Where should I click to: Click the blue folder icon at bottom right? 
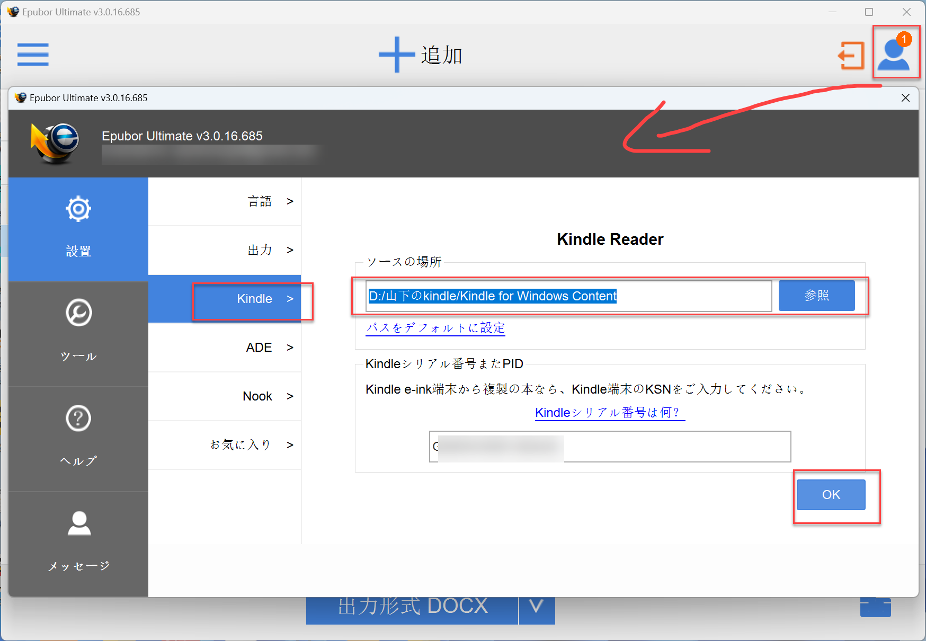(875, 607)
